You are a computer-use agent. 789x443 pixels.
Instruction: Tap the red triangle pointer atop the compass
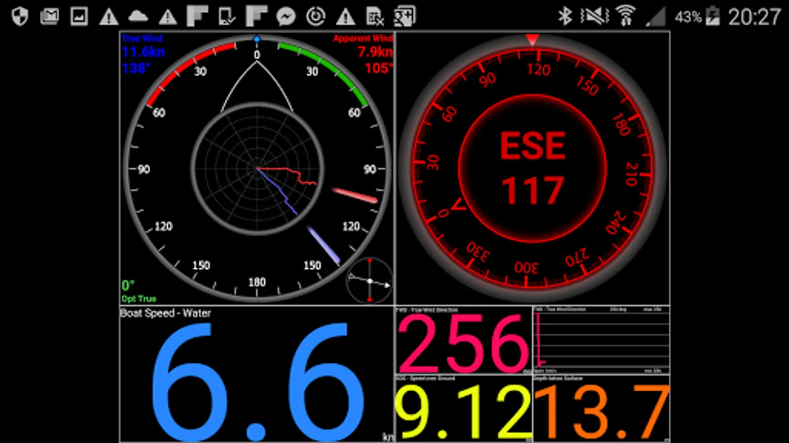point(532,39)
